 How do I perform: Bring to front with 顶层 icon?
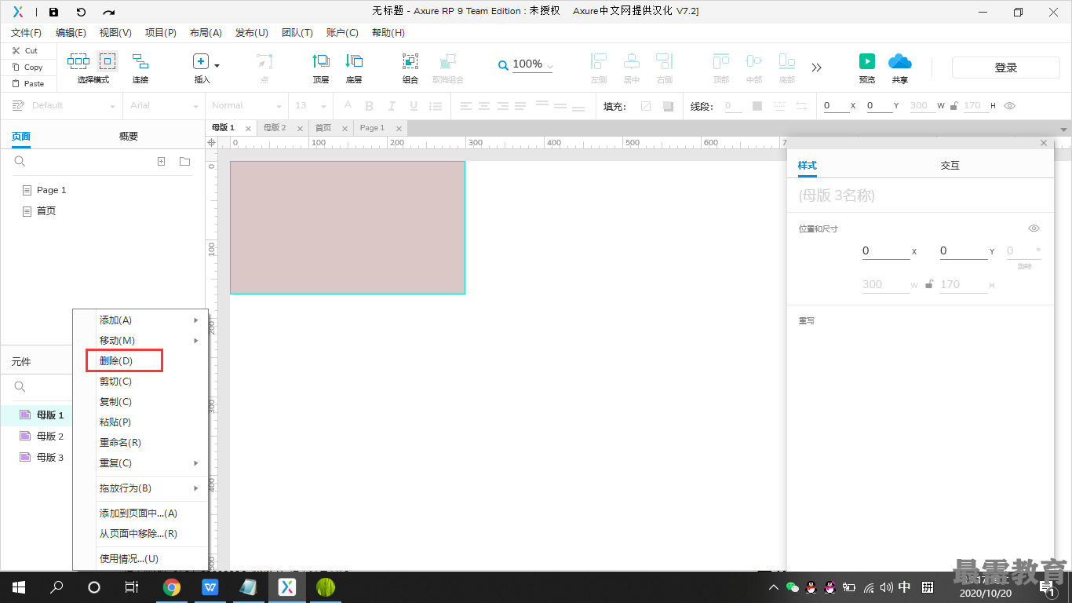tap(321, 61)
